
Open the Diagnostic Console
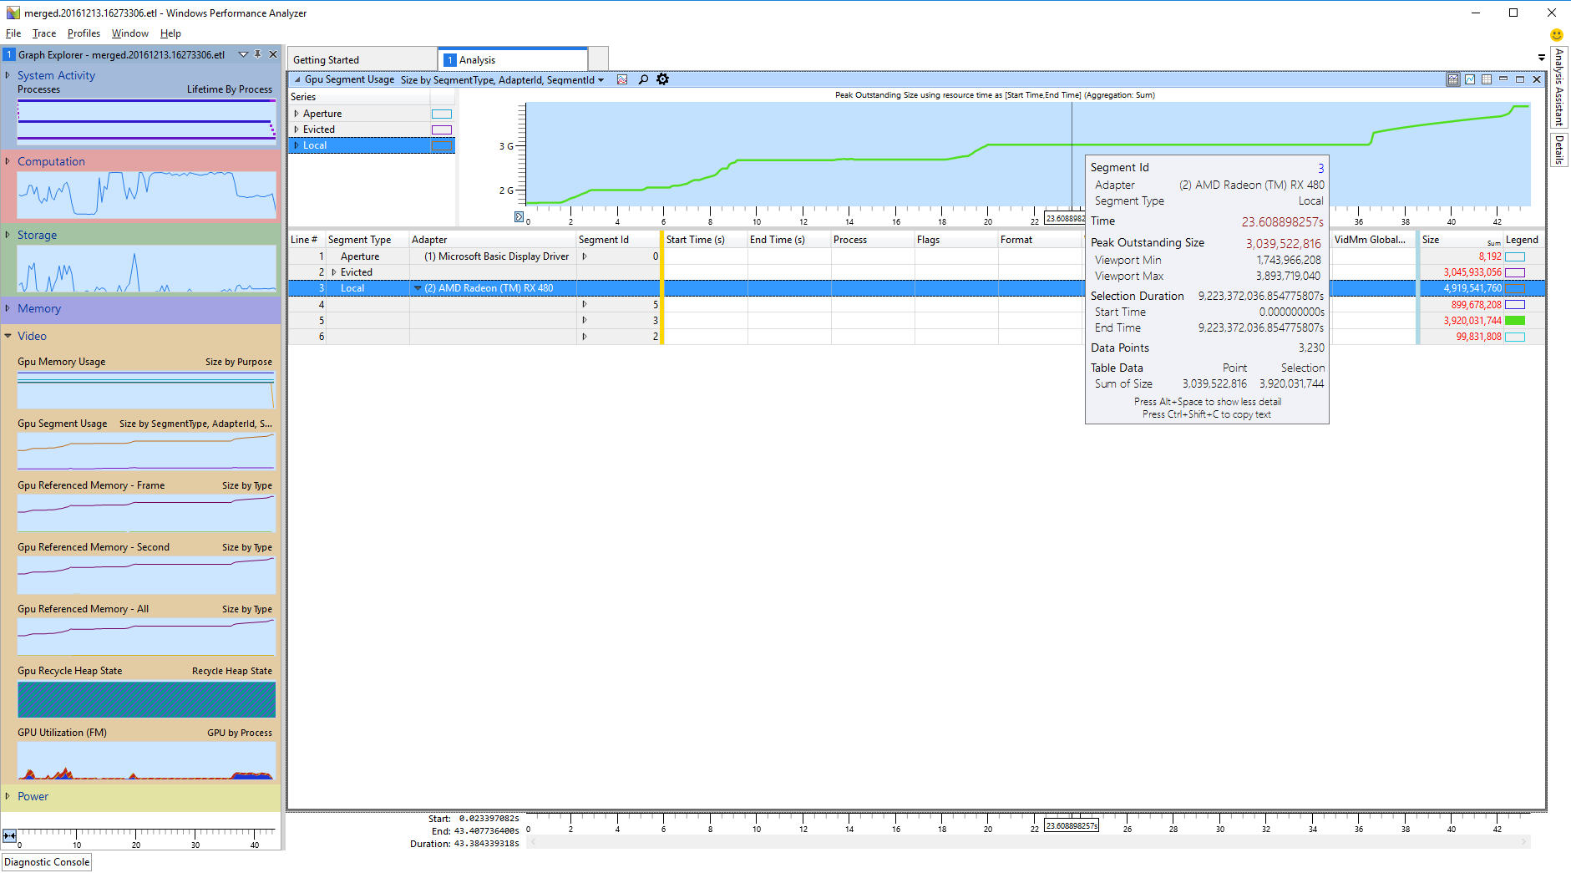tap(47, 862)
